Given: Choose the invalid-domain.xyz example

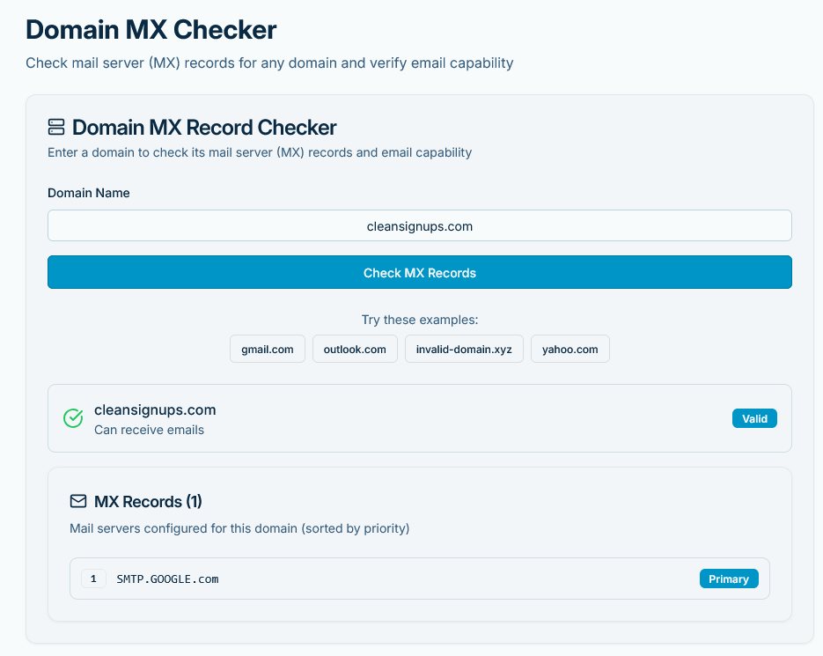Looking at the screenshot, I should 464,349.
